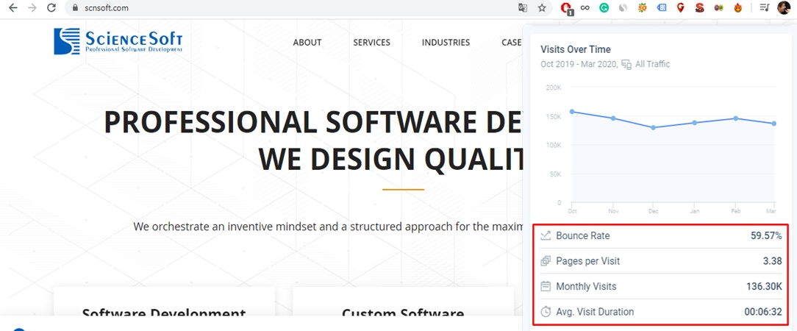Click the ScienceSoft logo
Screen dimensions: 797x331
pos(118,41)
